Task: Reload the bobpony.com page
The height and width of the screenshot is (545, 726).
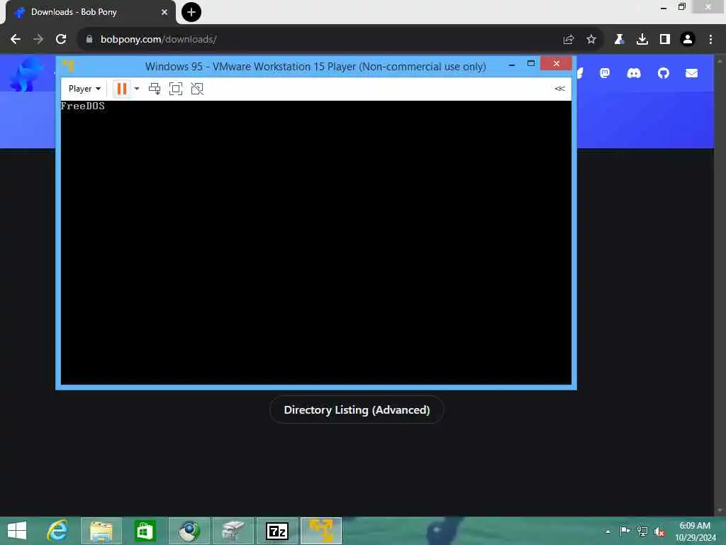Action: (x=61, y=40)
